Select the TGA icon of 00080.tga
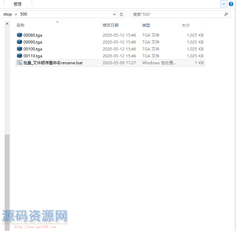The image size is (236, 231). click(x=19, y=35)
